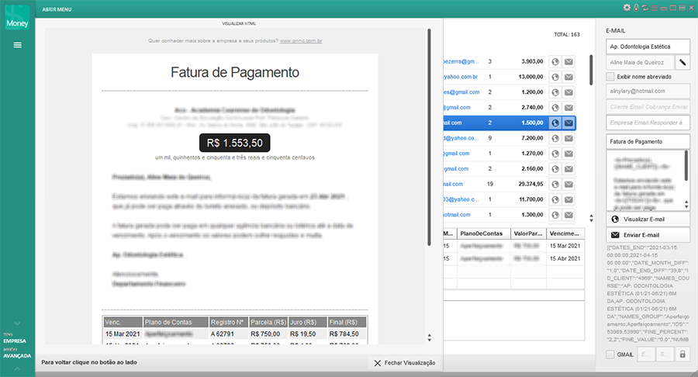The image size is (698, 377).
Task: Send email envelope for the 2.740,00 row
Action: coord(568,108)
